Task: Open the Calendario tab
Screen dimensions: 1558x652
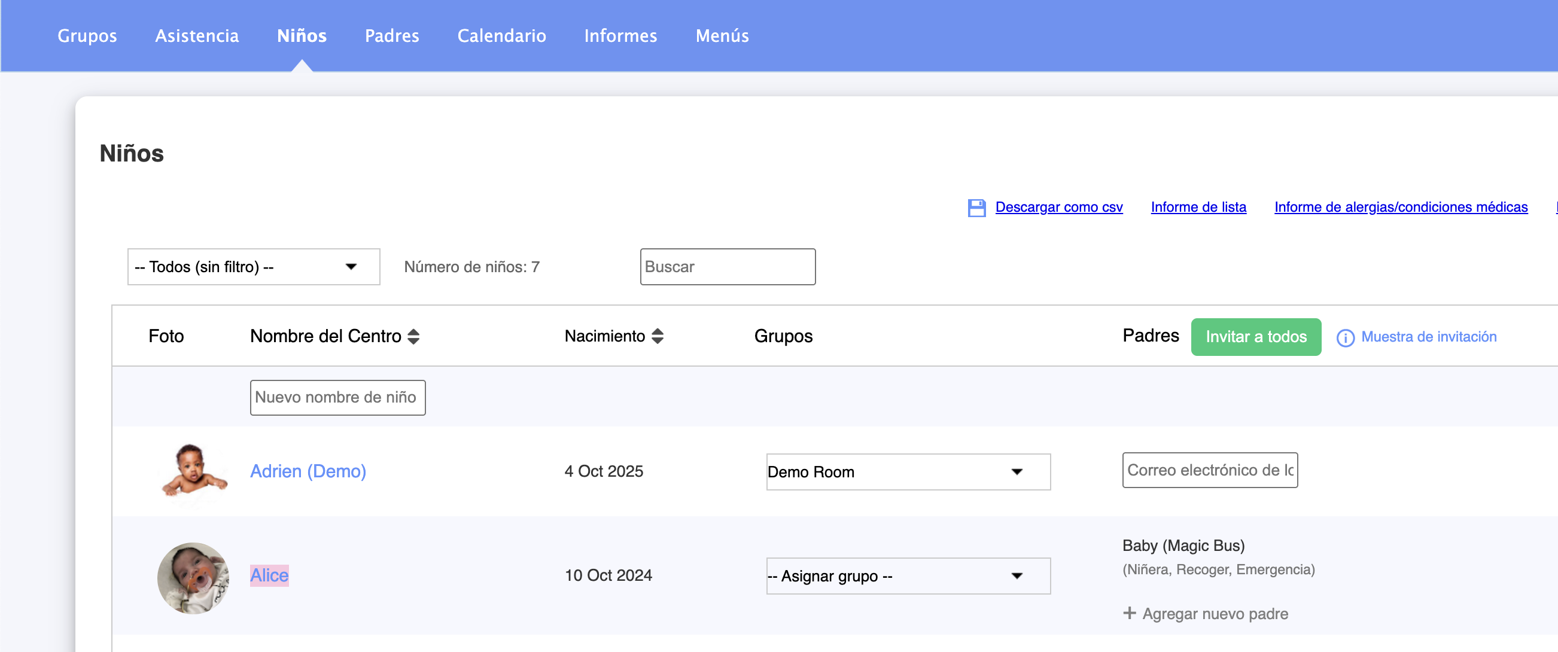Action: [501, 36]
